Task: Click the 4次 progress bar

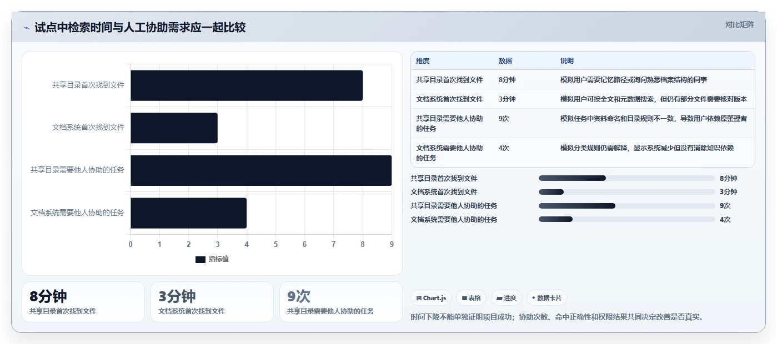Action: click(627, 220)
